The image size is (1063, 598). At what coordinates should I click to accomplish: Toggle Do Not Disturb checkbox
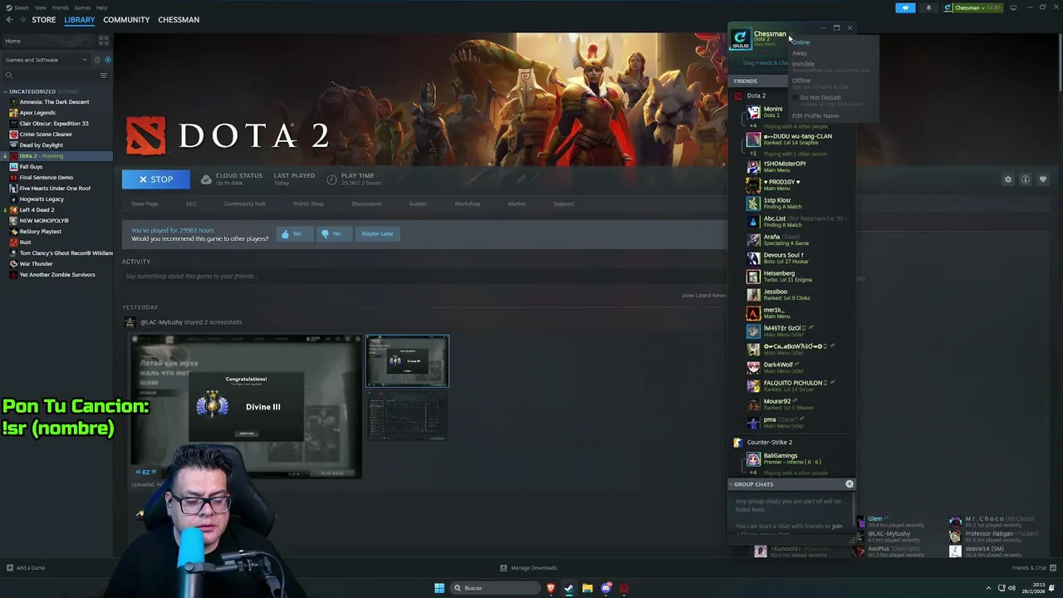tap(796, 98)
